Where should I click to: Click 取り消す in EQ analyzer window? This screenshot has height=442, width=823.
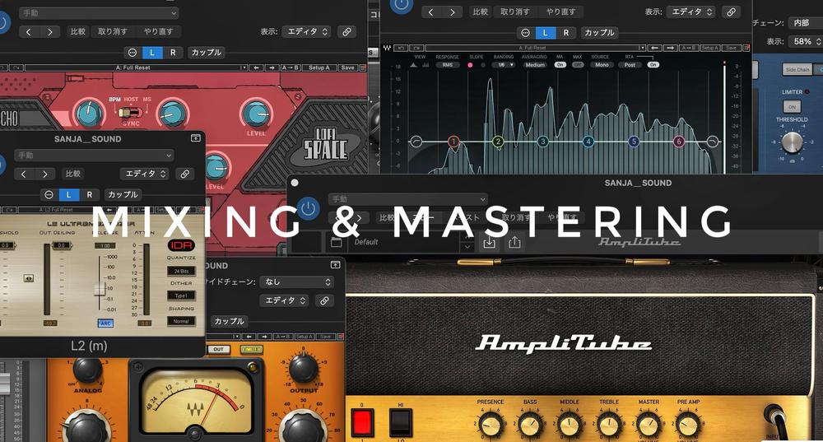click(x=515, y=12)
